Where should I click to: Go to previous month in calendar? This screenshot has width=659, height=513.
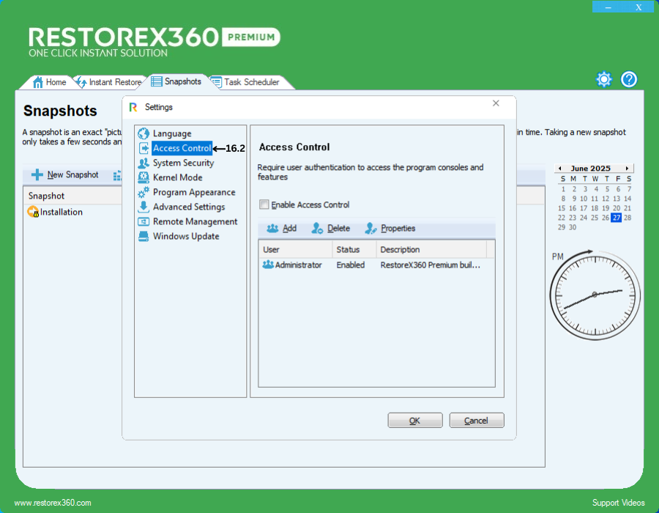(559, 168)
